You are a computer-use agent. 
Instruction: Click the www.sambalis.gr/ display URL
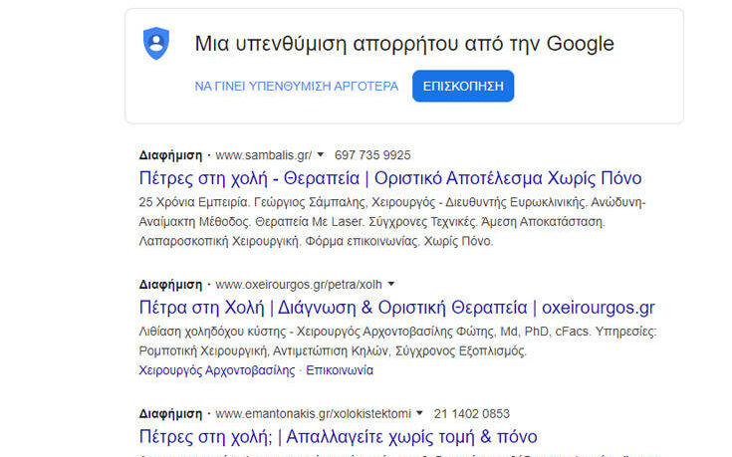[263, 155]
